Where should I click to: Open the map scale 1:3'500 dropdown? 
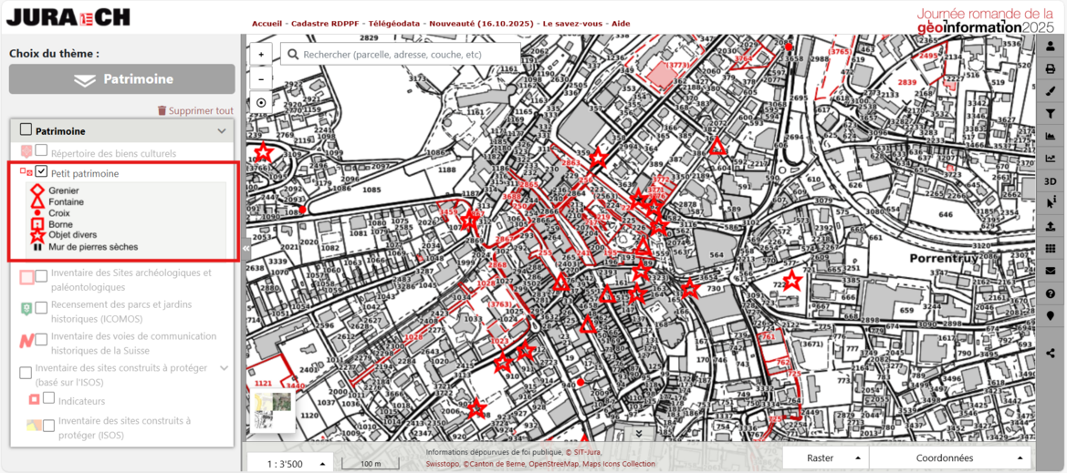point(290,464)
